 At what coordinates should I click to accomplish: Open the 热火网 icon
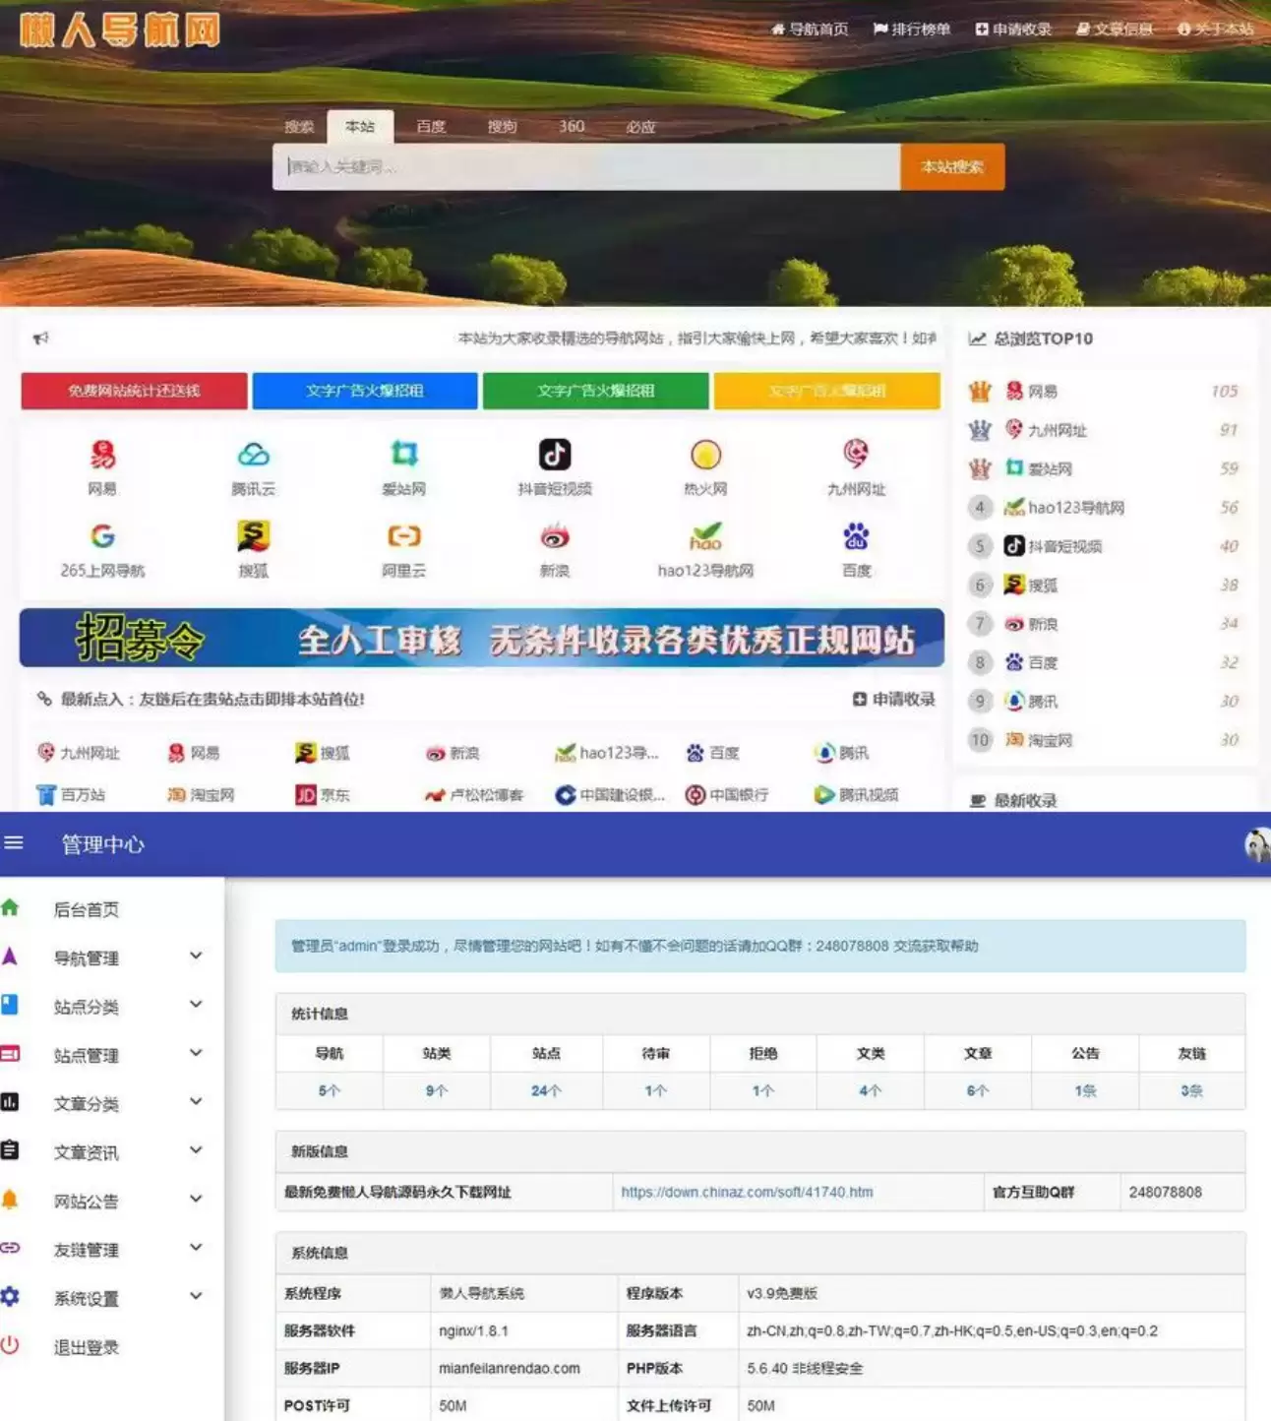point(705,455)
